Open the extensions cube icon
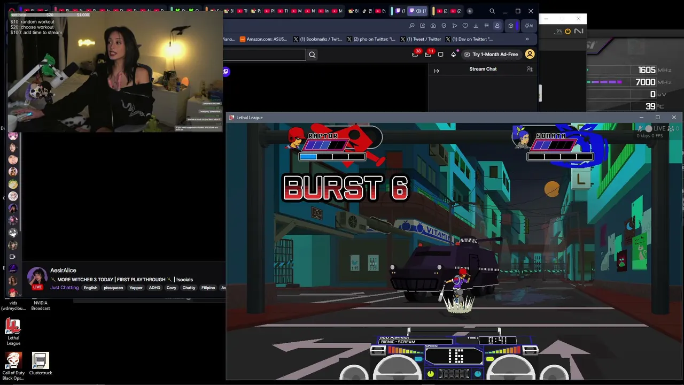Image resolution: width=684 pixels, height=385 pixels. click(511, 26)
